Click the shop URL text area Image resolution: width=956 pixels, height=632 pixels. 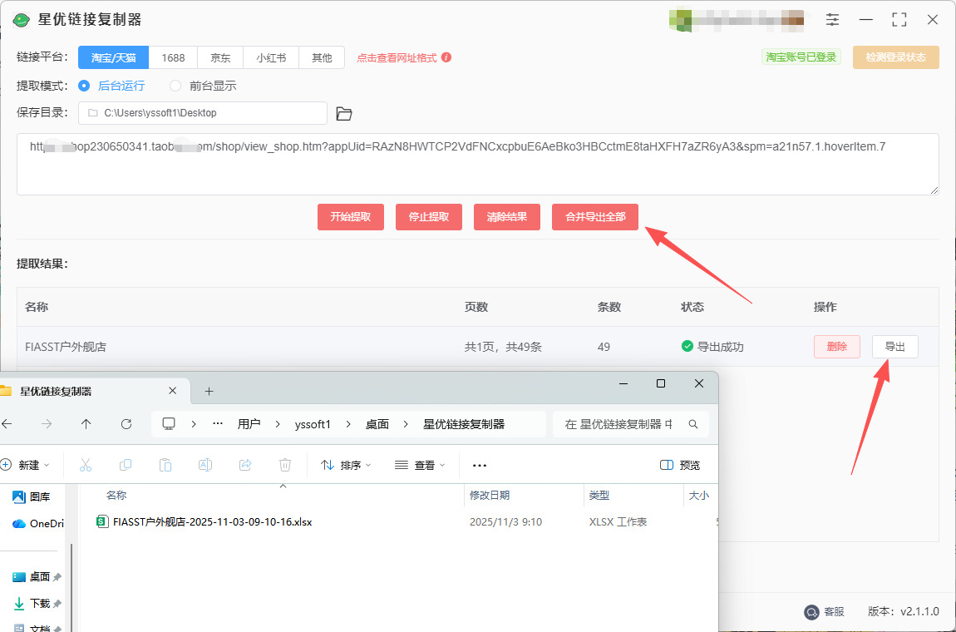click(x=477, y=164)
